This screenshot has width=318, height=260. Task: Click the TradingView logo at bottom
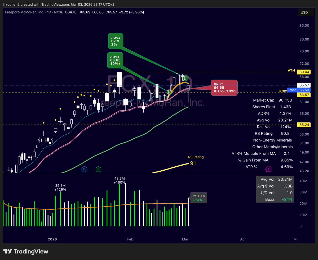point(26,251)
